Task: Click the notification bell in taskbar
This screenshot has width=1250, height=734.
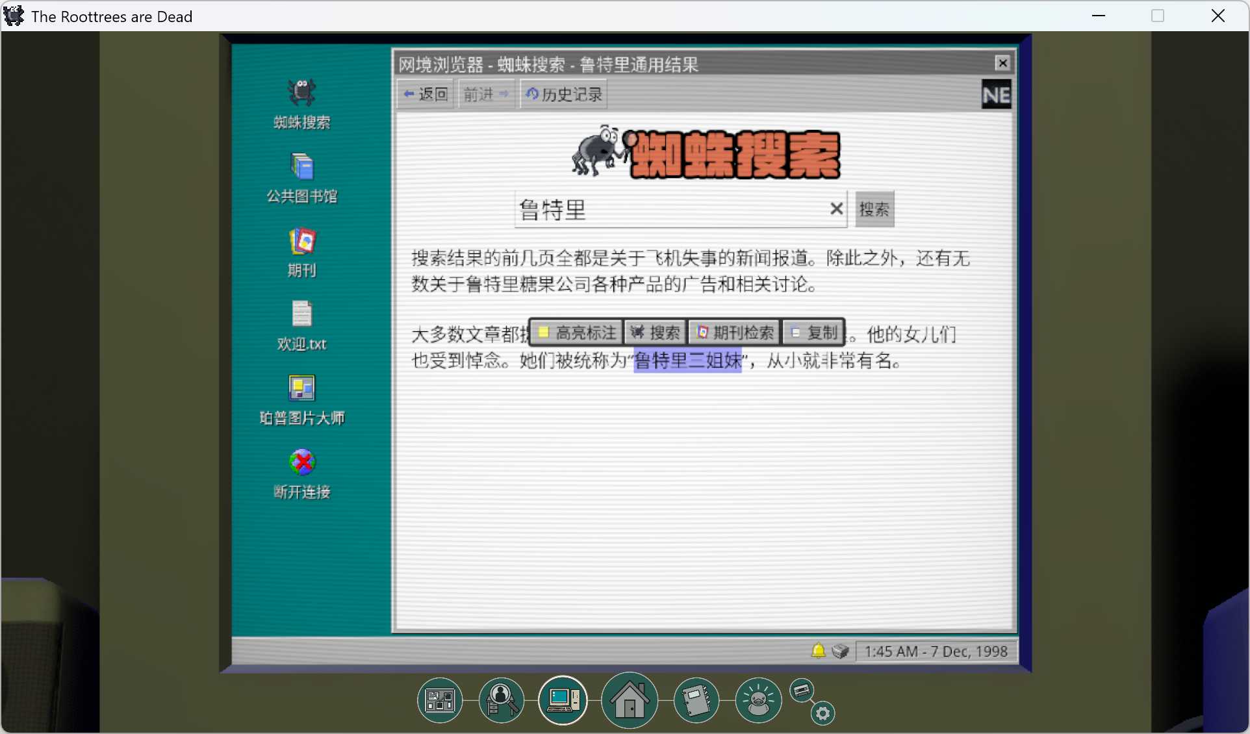Action: tap(818, 651)
